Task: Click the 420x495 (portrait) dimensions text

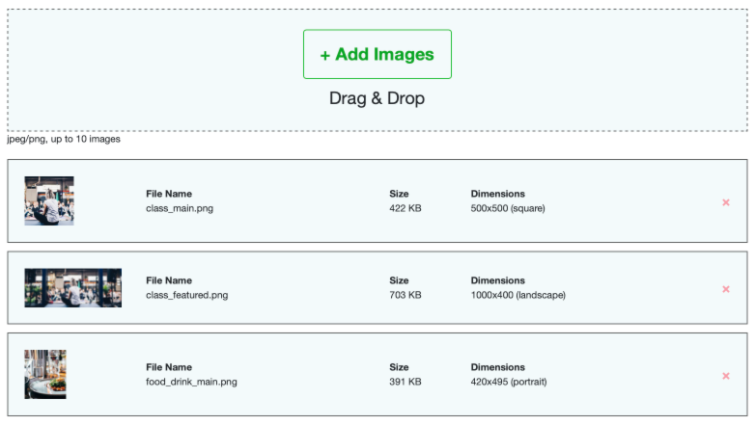Action: [509, 382]
